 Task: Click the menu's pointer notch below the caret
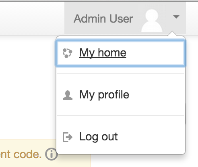[x=172, y=34]
